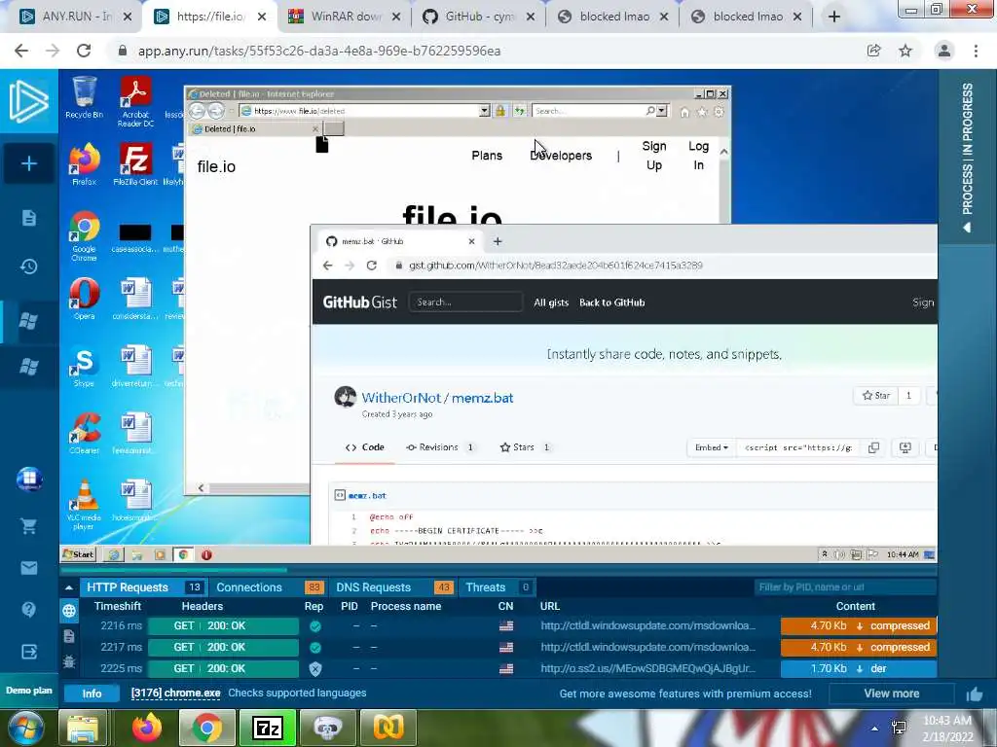Switch to the WinRAR download browser tab

(346, 17)
